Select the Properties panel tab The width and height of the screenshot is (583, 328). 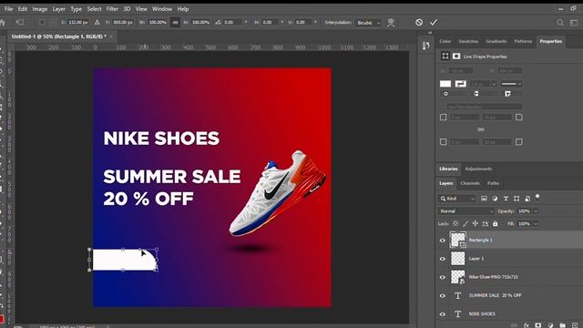point(551,41)
